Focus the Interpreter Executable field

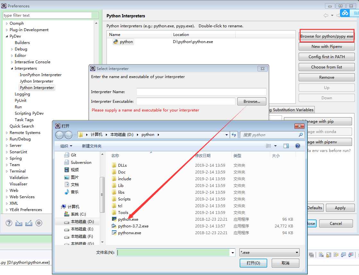[x=186, y=102]
